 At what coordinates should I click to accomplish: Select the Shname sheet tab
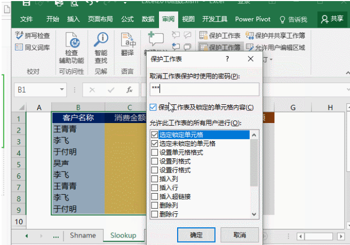pos(83,235)
